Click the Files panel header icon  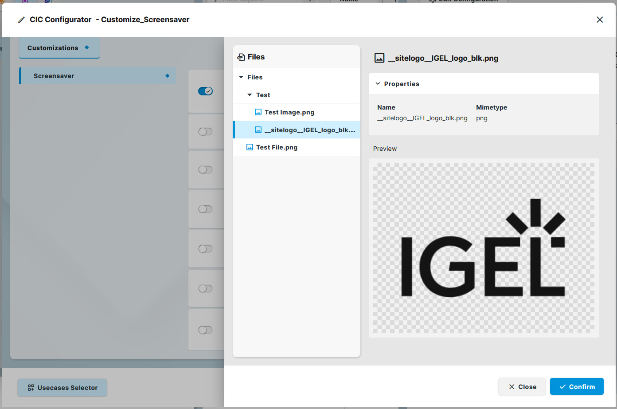pos(241,57)
